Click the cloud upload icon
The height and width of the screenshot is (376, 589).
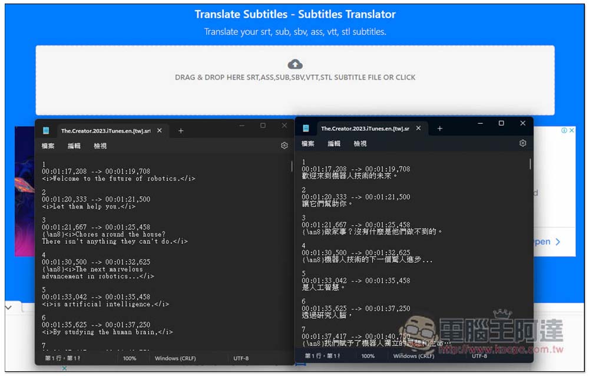click(x=295, y=64)
